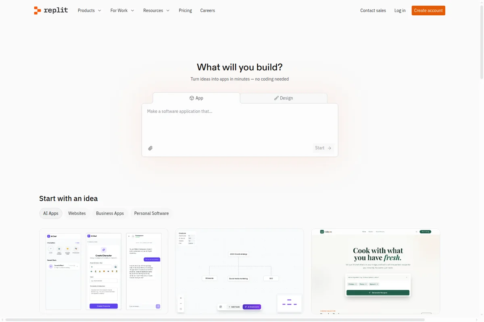Viewport: 484px width, 322px height.
Task: Select the Websites filter chip
Action: (x=77, y=213)
